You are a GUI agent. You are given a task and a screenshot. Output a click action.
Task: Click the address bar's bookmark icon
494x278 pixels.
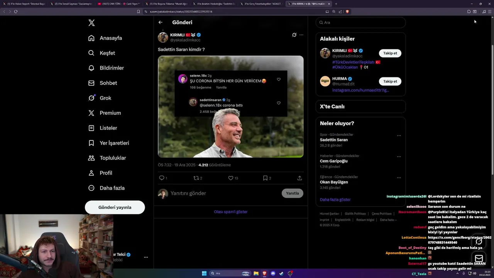139,12
